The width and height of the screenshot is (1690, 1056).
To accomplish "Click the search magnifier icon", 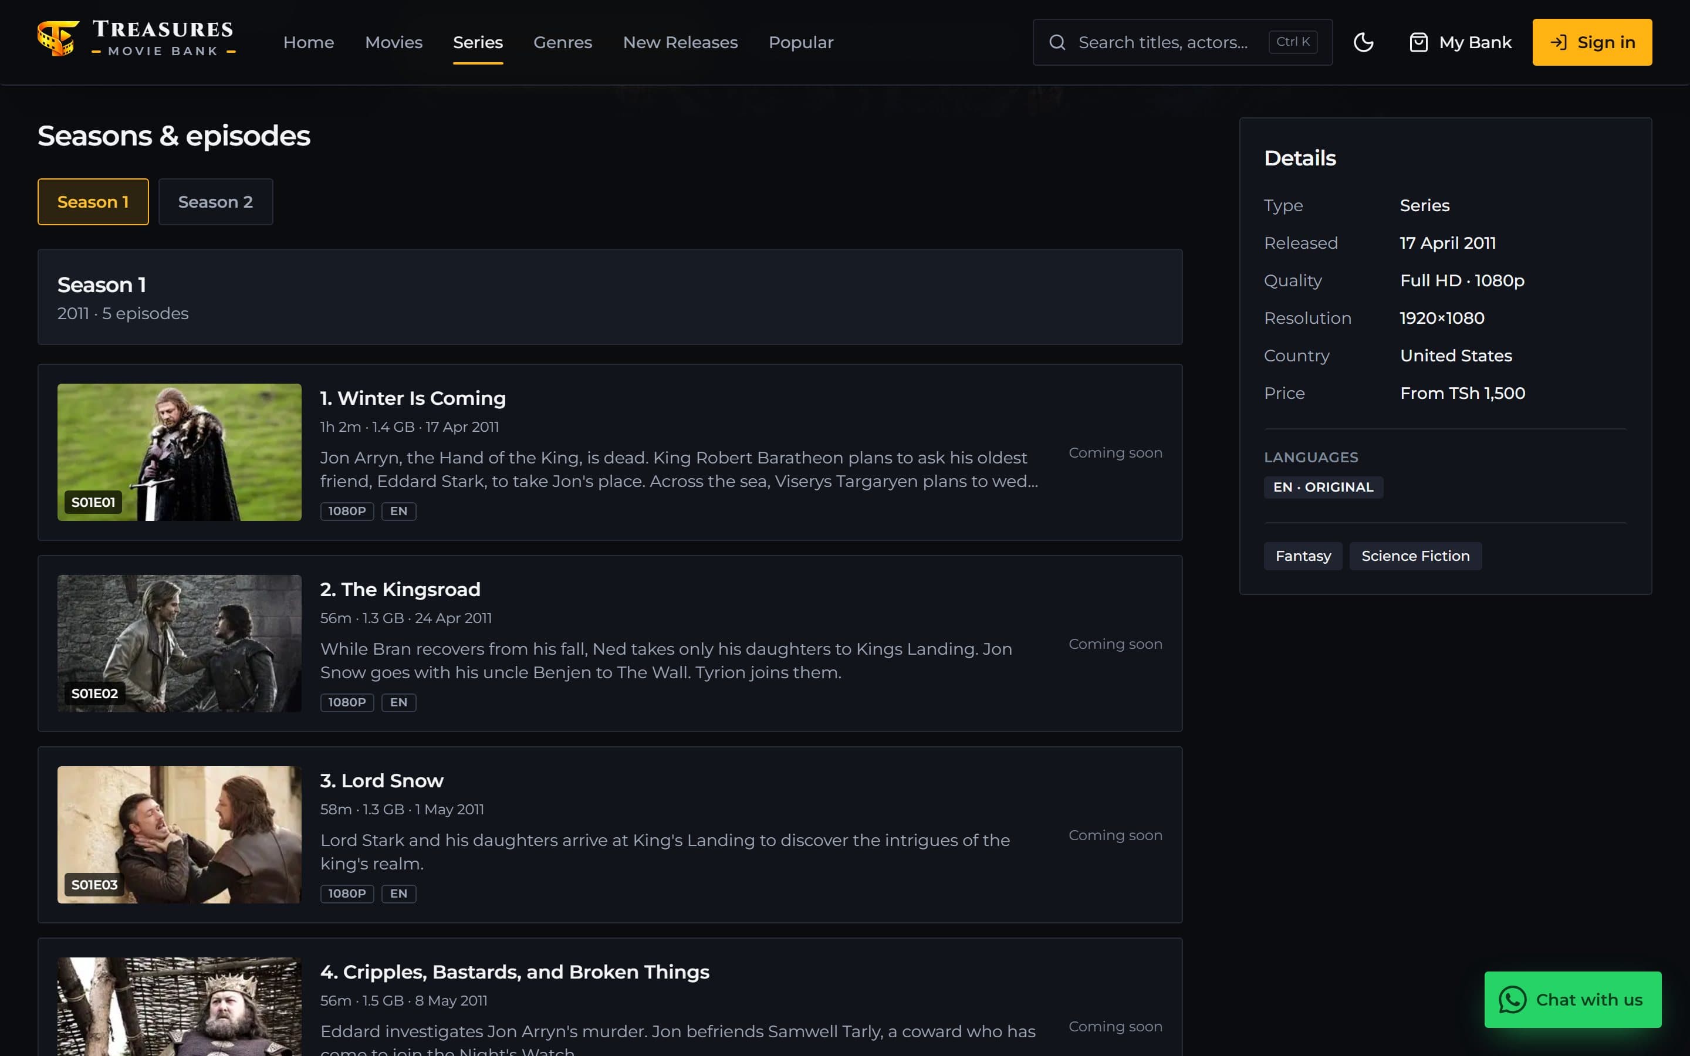I will (1057, 43).
